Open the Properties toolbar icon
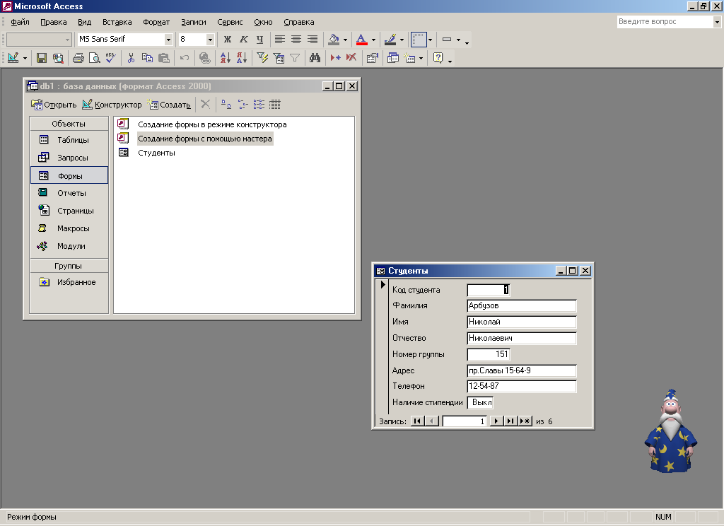The image size is (724, 526). coord(372,58)
